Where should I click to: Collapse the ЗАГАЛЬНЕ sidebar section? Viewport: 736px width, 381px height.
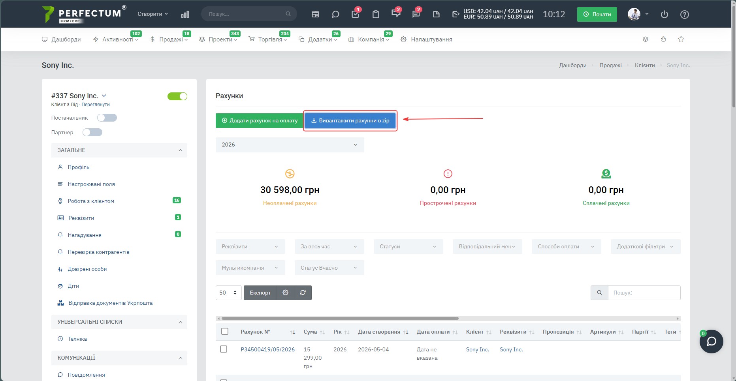[119, 150]
